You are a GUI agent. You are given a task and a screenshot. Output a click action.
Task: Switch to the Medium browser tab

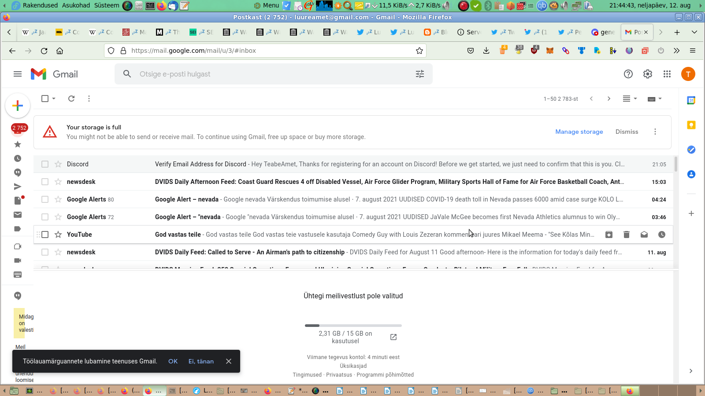[x=168, y=32]
